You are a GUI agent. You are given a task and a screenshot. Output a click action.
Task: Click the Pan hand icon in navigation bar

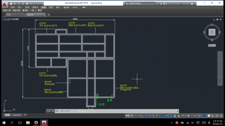coord(220,63)
